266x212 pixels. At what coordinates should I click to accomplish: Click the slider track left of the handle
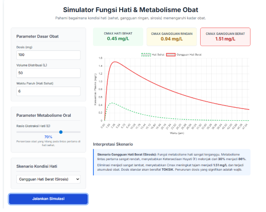(38, 132)
